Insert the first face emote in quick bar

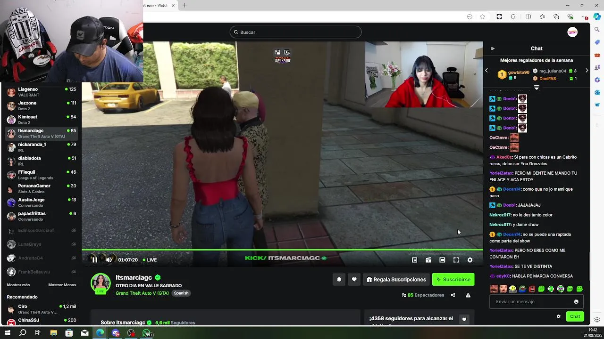pyautogui.click(x=494, y=289)
